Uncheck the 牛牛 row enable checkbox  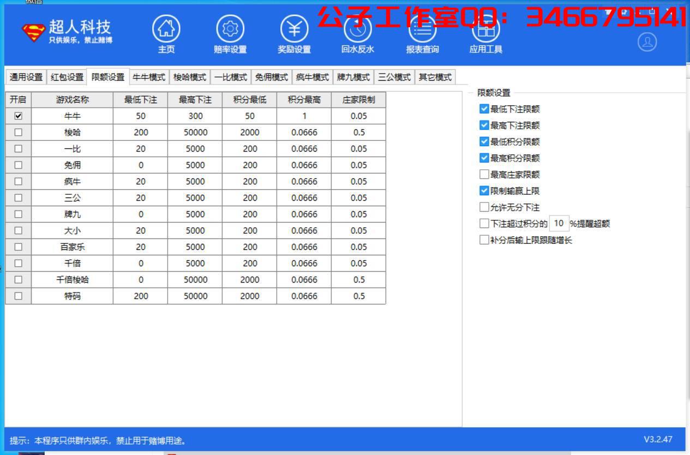[19, 116]
